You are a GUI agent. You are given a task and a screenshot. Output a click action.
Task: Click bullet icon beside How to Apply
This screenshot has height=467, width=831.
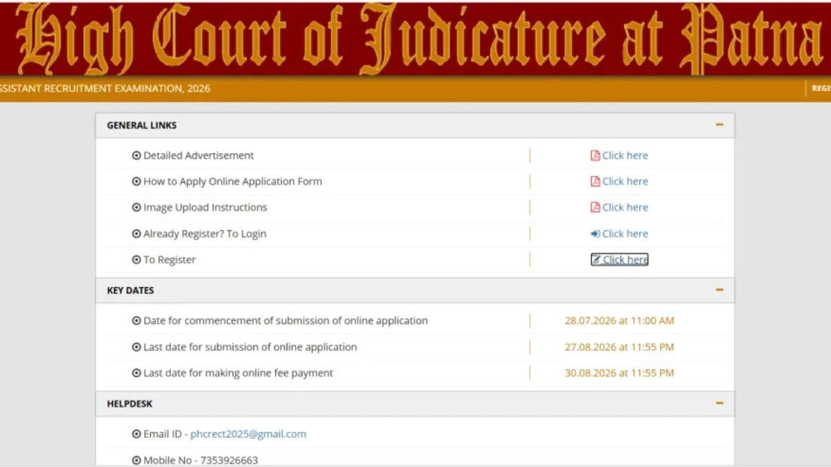(136, 181)
